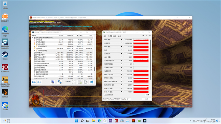Open File Explorer from the taskbar
This screenshot has height=124, width=221.
[x=94, y=121]
